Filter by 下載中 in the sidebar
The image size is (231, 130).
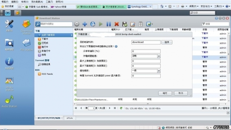(45, 39)
